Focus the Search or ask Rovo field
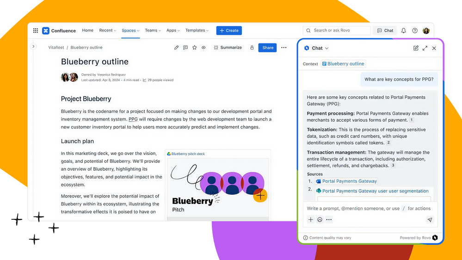This screenshot has height=260, width=462. (337, 31)
